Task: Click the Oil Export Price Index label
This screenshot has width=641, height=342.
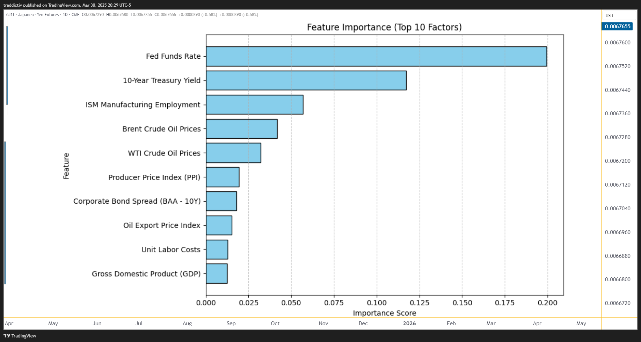Action: click(x=162, y=225)
